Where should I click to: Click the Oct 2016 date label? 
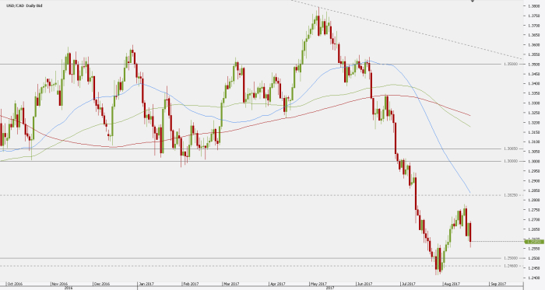click(15, 284)
